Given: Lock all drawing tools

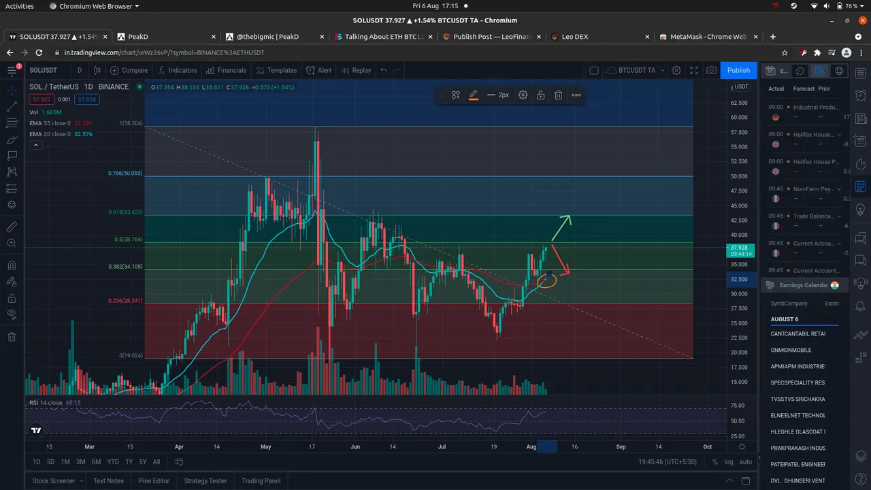Looking at the screenshot, I should 12,298.
